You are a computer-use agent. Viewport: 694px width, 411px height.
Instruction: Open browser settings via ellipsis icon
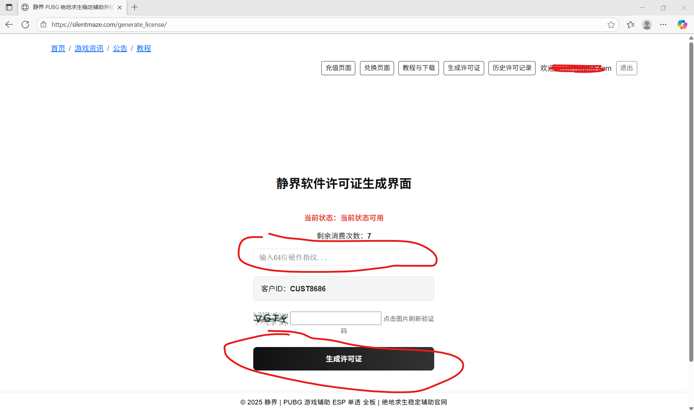click(664, 25)
